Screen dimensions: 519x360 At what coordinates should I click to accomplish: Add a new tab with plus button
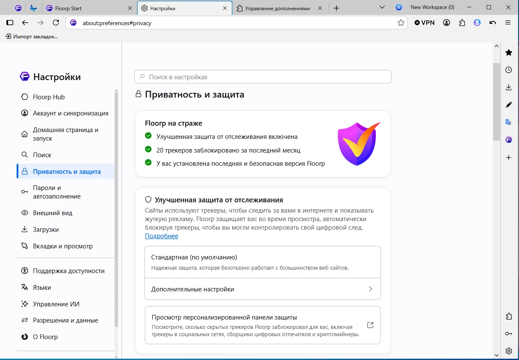click(337, 8)
